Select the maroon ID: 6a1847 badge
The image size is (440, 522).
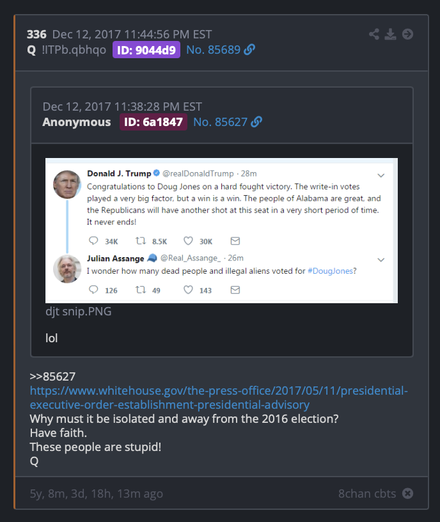point(153,122)
